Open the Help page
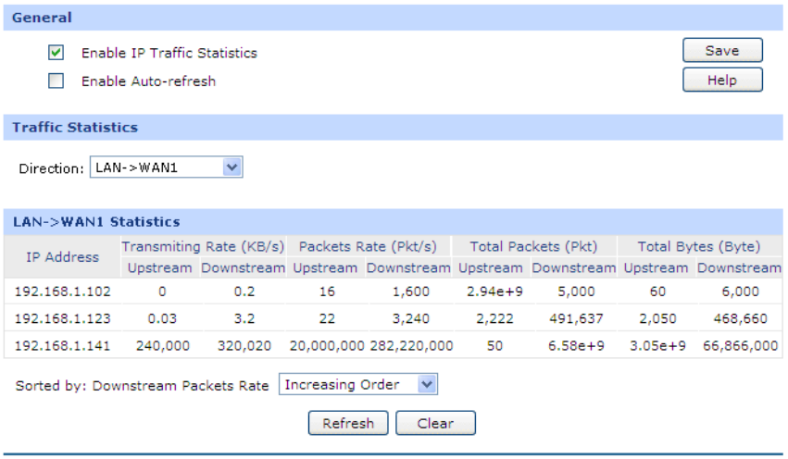 click(x=722, y=81)
